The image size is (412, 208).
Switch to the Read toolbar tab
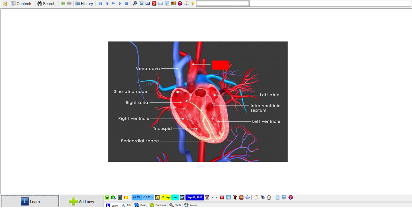140,205
